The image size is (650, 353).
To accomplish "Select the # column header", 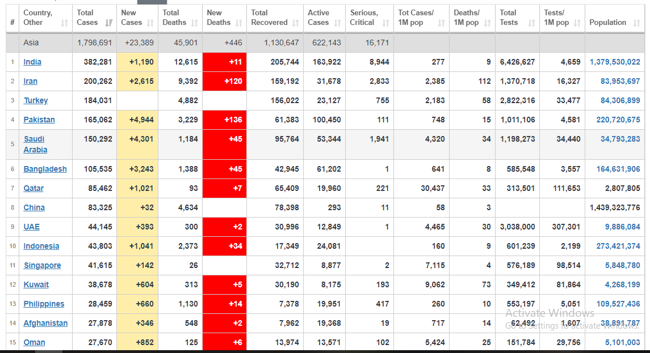I will click(x=12, y=19).
